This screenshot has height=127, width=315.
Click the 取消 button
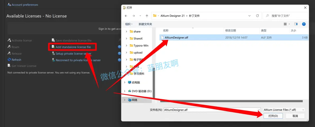pos(295,116)
